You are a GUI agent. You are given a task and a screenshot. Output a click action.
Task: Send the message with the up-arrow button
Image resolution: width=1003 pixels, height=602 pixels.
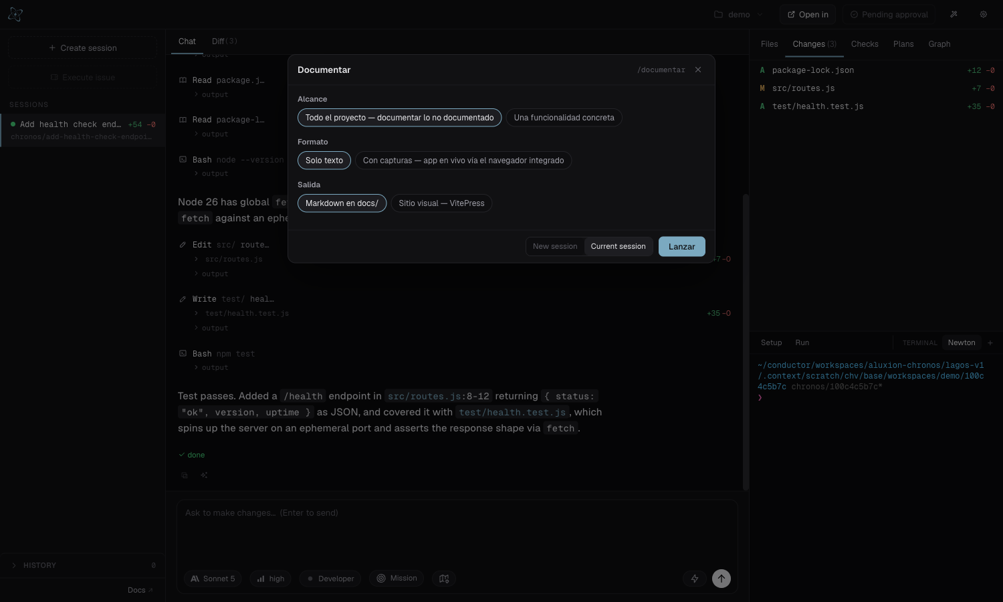tap(721, 579)
